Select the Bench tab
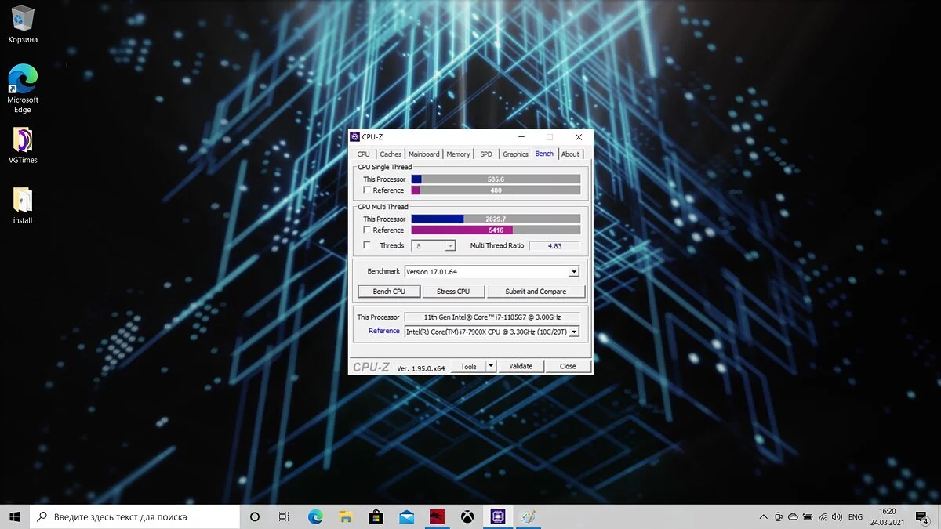 (544, 154)
